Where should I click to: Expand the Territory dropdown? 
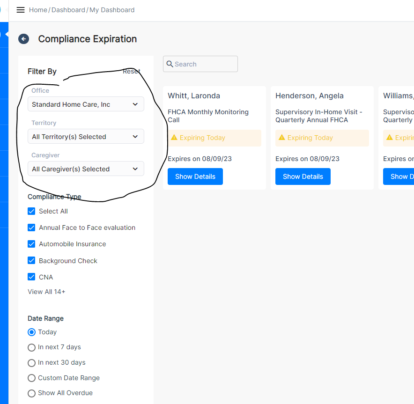point(86,137)
